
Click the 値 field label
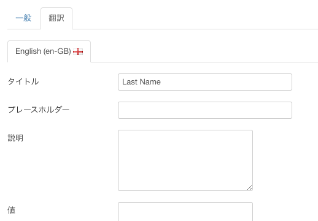click(x=12, y=210)
